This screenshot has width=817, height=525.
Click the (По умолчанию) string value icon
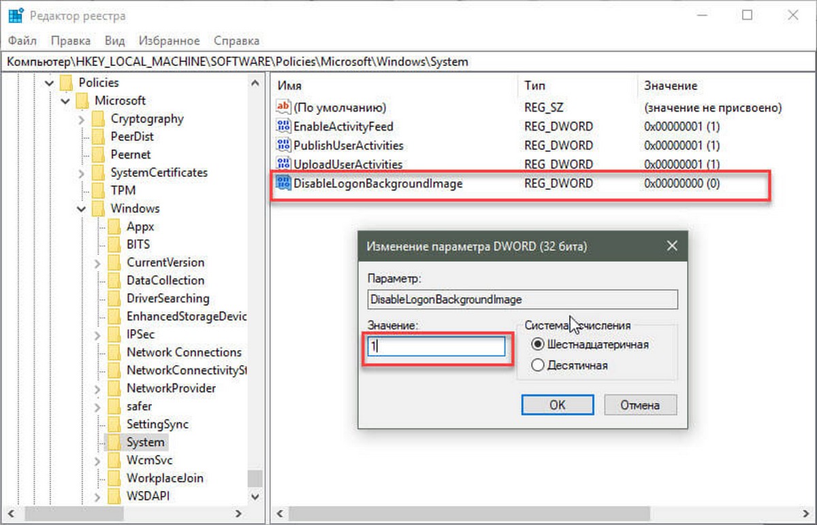[283, 107]
